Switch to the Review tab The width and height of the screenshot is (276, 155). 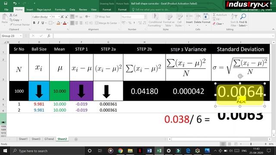tap(83, 9)
